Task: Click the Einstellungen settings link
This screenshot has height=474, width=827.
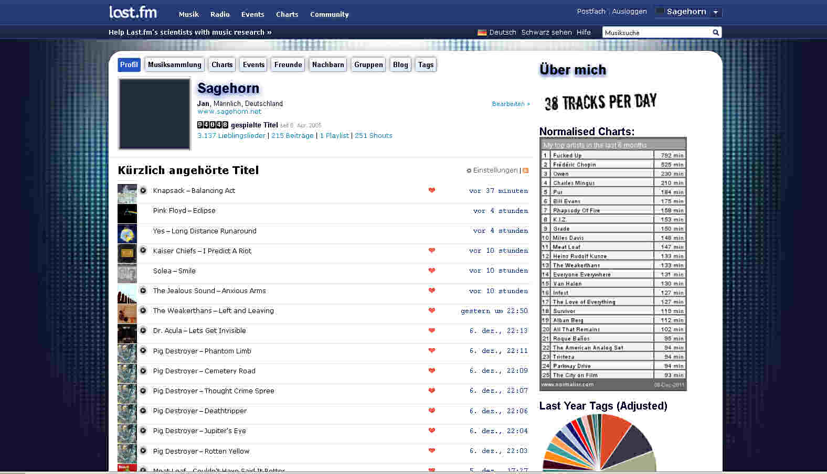Action: click(x=495, y=170)
